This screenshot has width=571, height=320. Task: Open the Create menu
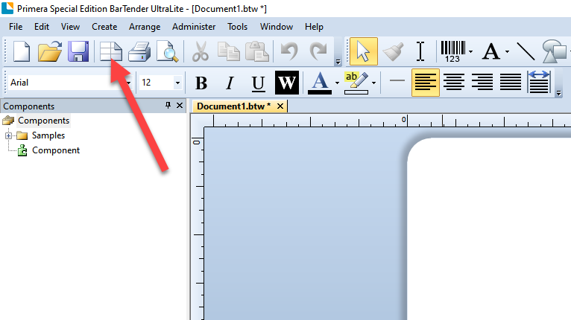(104, 27)
